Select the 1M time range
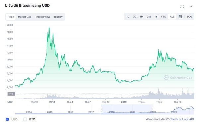Image resolution: width=199 pixels, height=129 pixels. tap(141, 17)
